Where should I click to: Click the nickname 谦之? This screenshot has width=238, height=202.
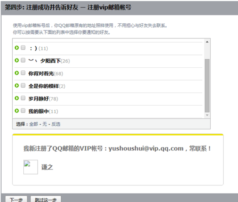(x=47, y=167)
